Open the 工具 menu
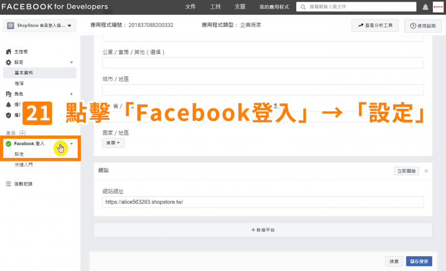This screenshot has width=446, height=271. click(x=215, y=6)
